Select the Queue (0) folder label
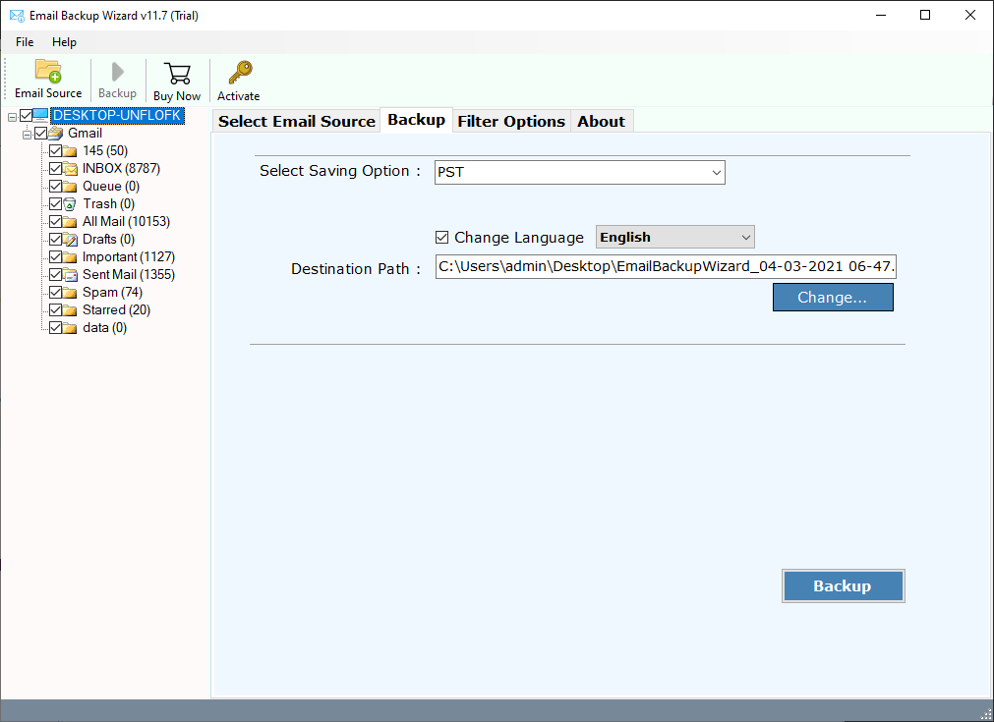994x722 pixels. (111, 187)
